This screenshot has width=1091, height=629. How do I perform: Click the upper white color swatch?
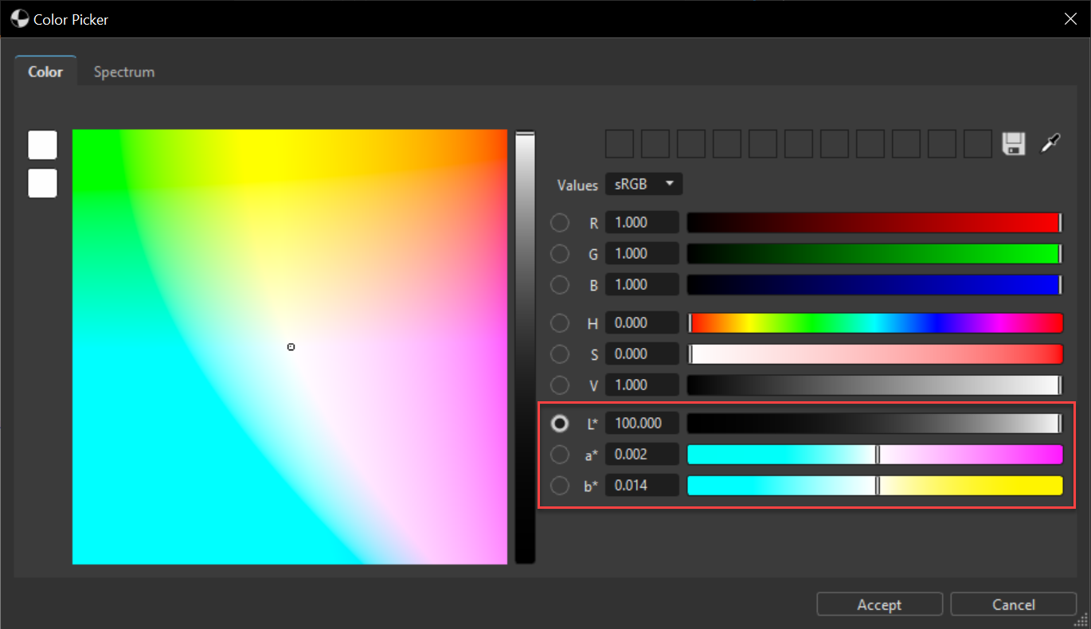(42, 145)
